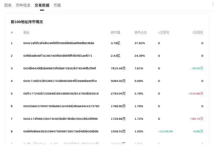Click the 24.39% share value
This screenshot has width=214, height=155.
point(140,56)
